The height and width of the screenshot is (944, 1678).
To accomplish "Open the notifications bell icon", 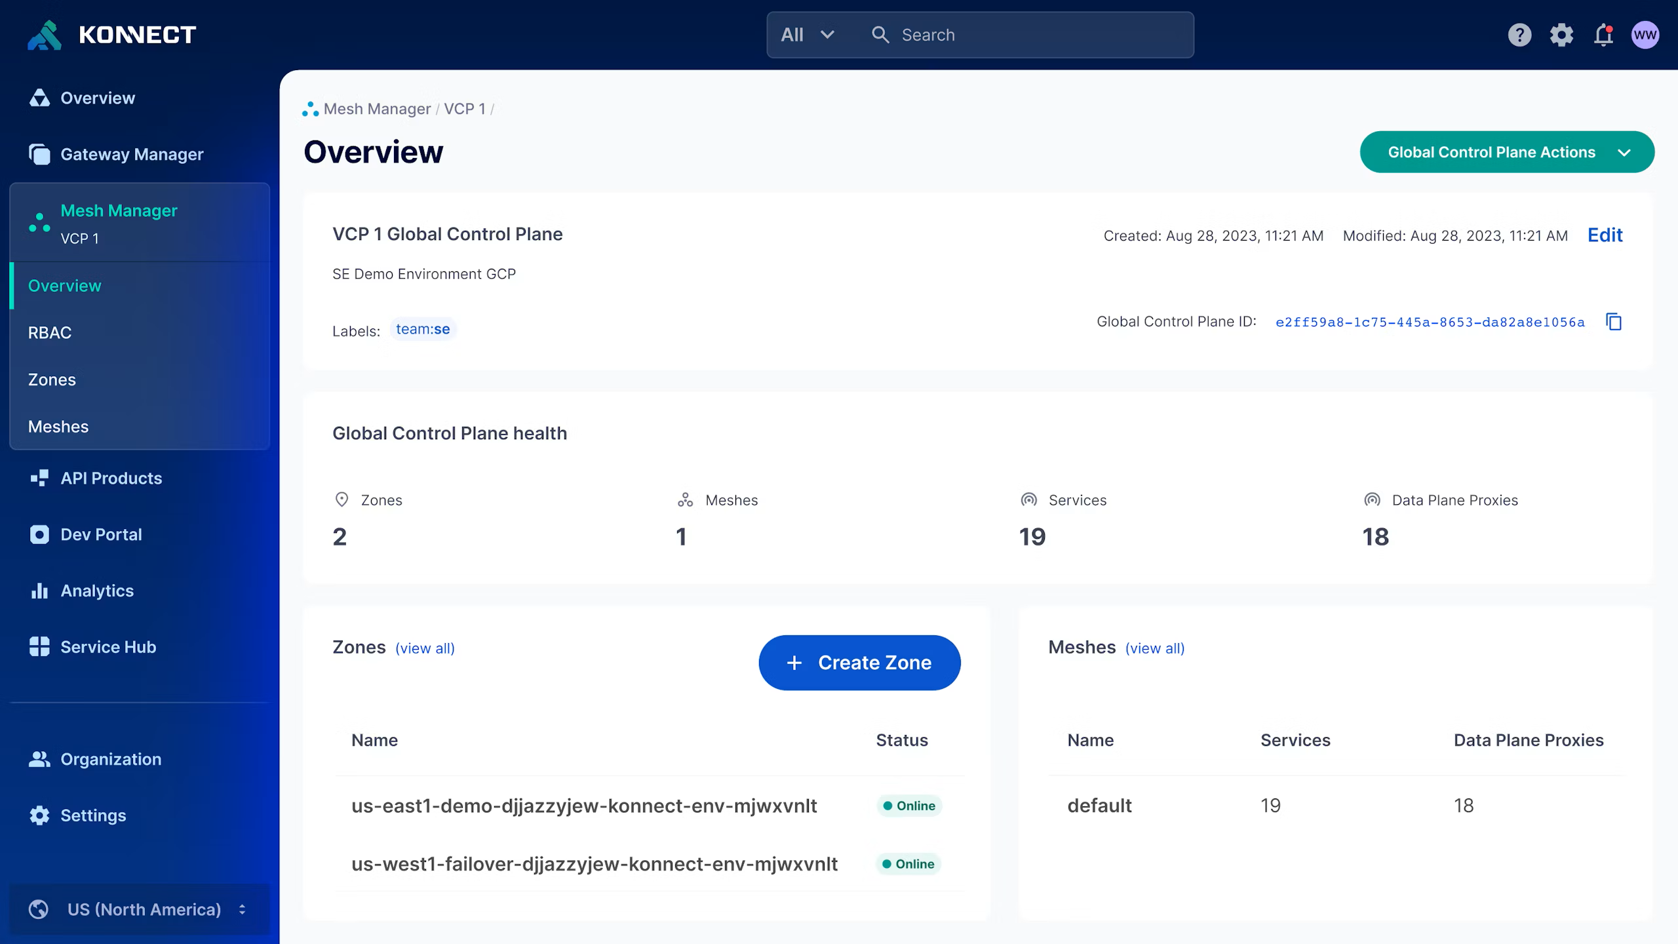I will coord(1603,35).
